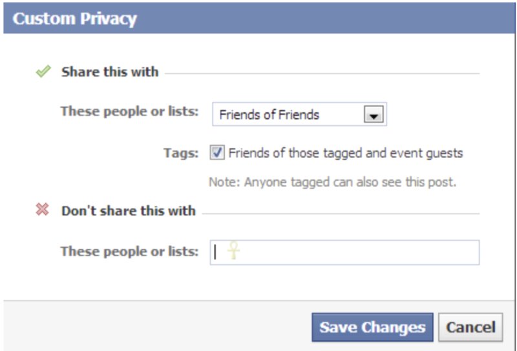Viewport: 517px width, 351px height.
Task: Click 'These people or lists' label under Share this with
Action: (x=129, y=111)
